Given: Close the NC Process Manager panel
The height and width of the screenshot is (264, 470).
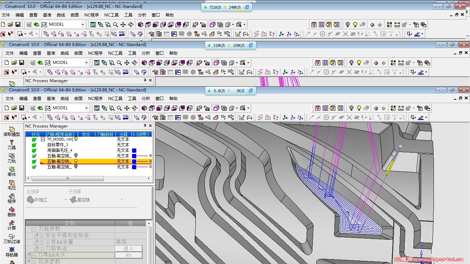Looking at the screenshot, I should 150,126.
